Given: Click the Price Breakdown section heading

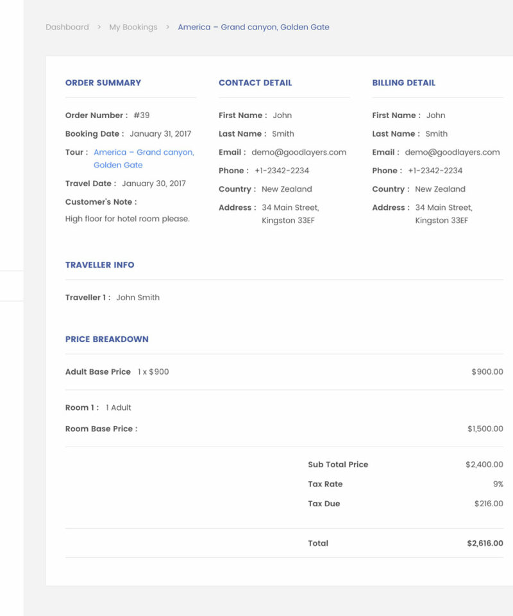Looking at the screenshot, I should [x=106, y=339].
